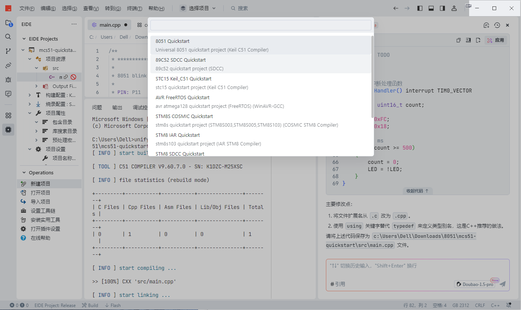Open Source Control view in activity bar
The image size is (521, 310).
[x=8, y=51]
